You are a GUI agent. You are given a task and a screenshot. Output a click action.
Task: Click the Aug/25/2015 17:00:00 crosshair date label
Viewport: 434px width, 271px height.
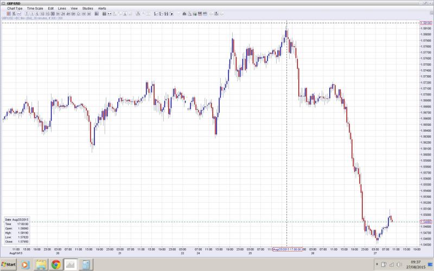point(287,249)
